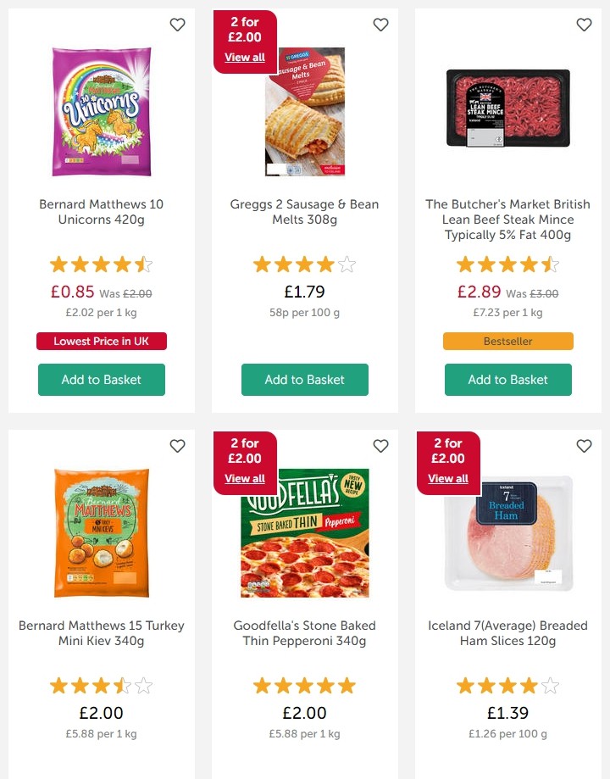Favourite the Bernard Matthews 10 Unicorns heart
Image resolution: width=610 pixels, height=779 pixels.
177,25
